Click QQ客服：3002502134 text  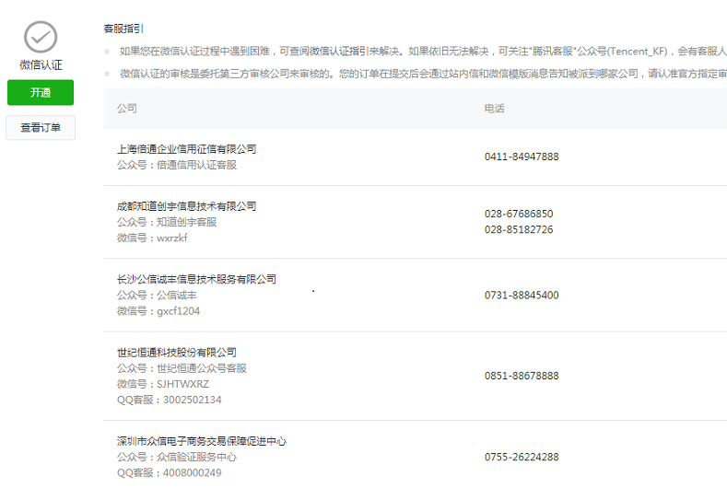pos(170,400)
